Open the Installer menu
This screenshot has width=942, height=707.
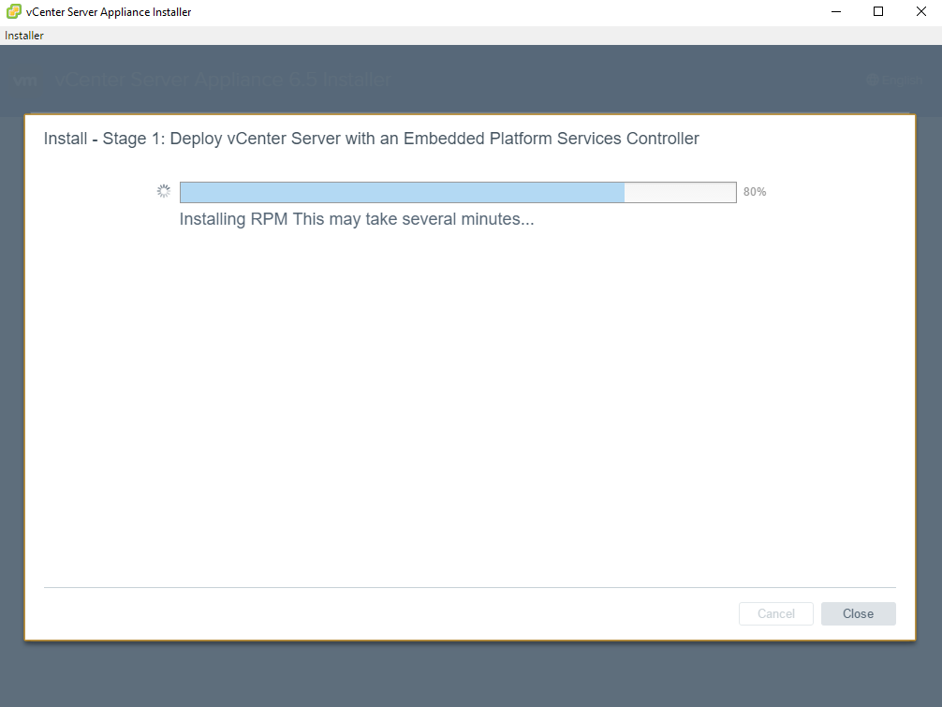24,36
